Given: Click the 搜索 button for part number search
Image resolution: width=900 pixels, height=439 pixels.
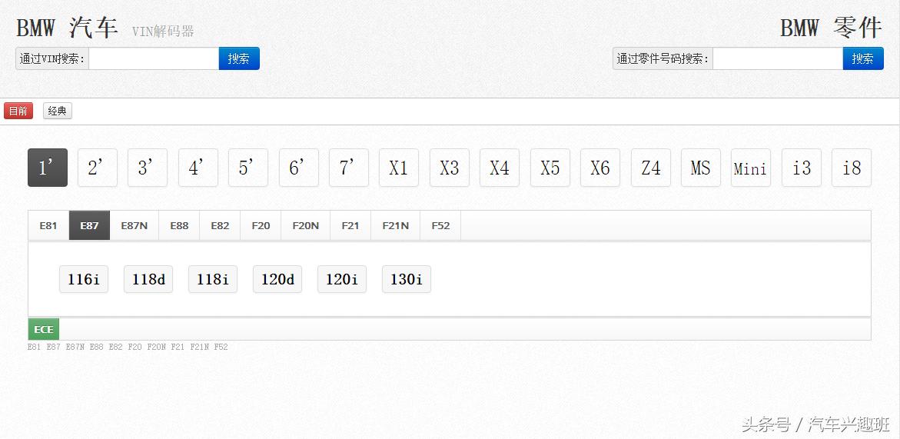Looking at the screenshot, I should click(x=862, y=58).
